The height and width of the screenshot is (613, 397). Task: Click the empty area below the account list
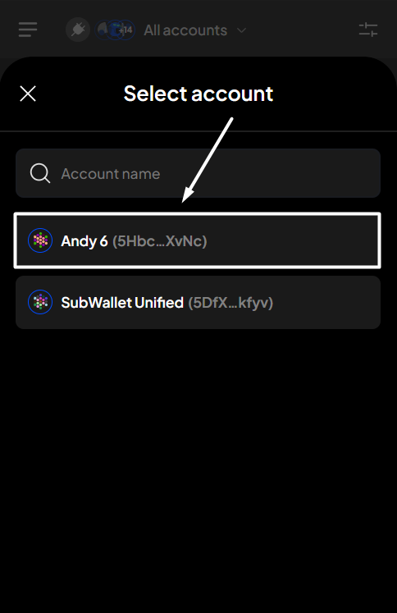198,469
